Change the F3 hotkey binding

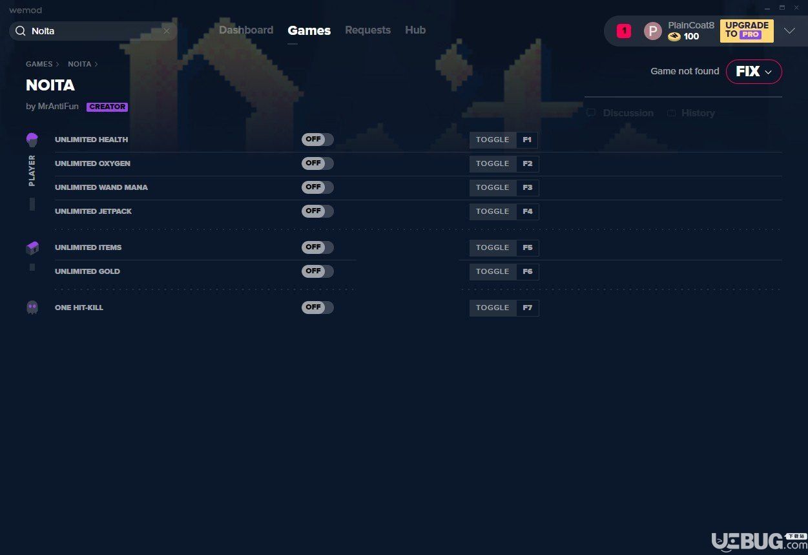(528, 187)
